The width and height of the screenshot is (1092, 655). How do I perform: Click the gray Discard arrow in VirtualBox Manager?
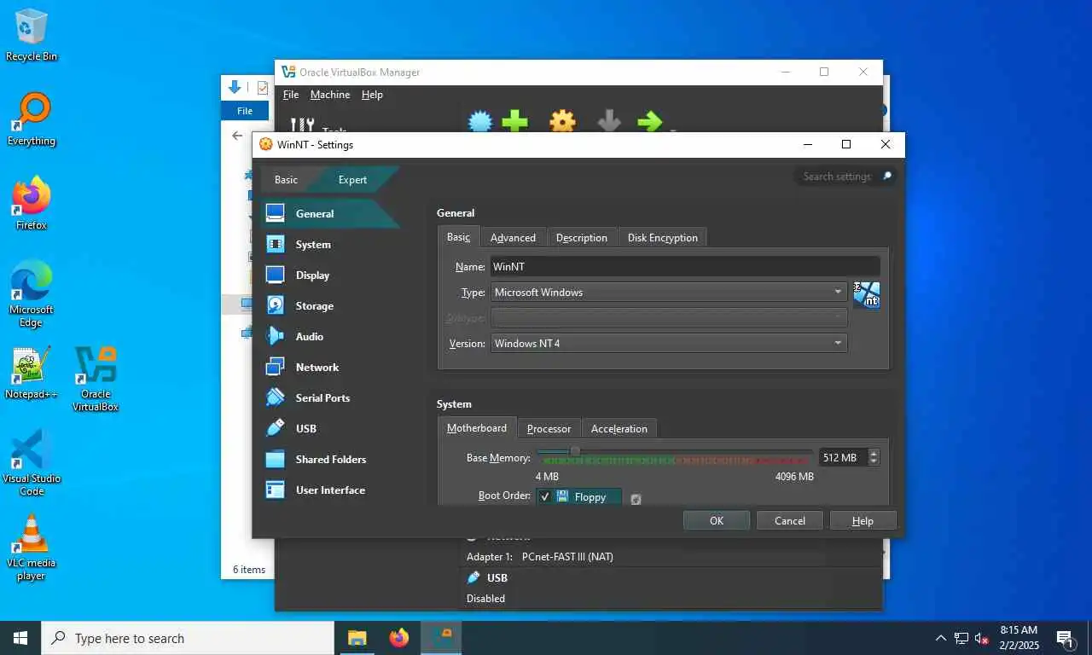tap(608, 121)
